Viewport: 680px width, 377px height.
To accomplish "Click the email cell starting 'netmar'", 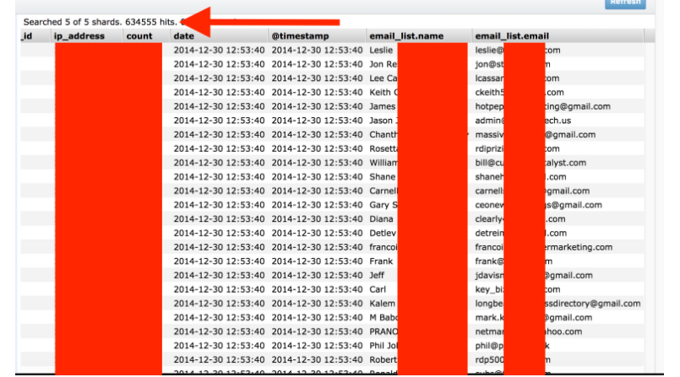I will [528, 331].
